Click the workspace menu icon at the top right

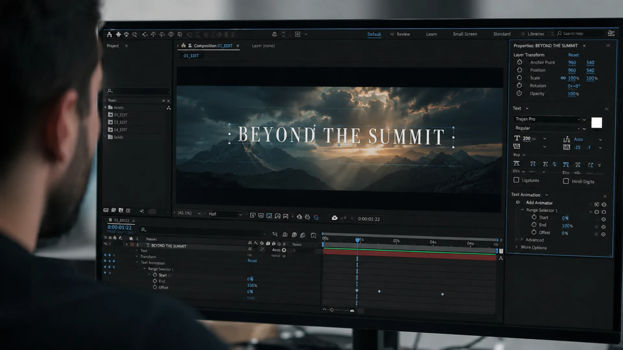click(x=611, y=33)
